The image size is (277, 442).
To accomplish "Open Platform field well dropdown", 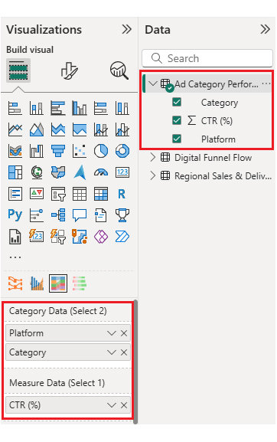I will [112, 333].
